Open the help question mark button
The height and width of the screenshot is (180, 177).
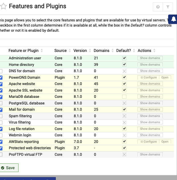(x=158, y=7)
